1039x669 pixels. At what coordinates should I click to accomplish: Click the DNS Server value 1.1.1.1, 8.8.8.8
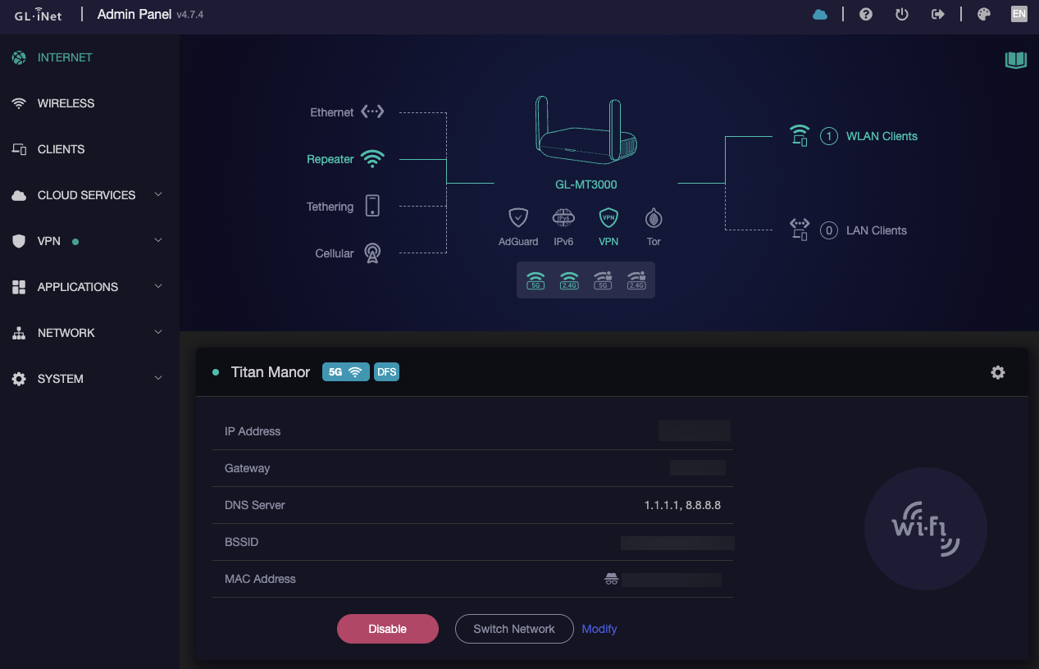point(682,505)
